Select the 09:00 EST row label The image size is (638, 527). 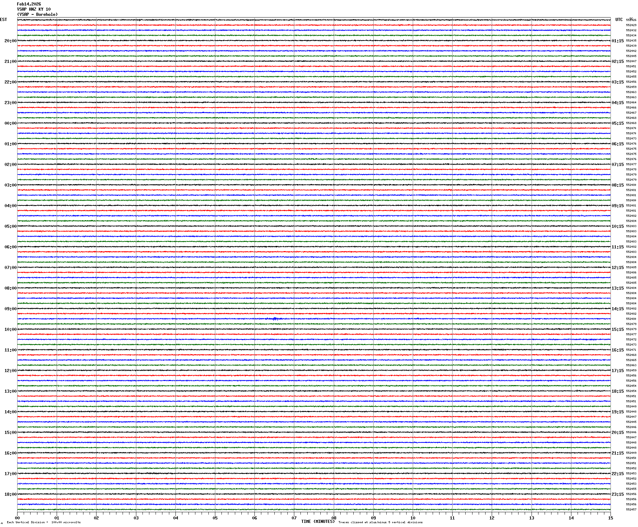pyautogui.click(x=10, y=309)
